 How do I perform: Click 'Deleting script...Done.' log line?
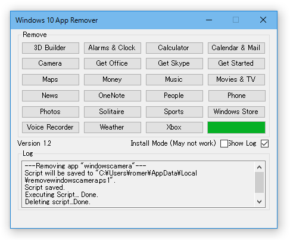tap(58, 202)
